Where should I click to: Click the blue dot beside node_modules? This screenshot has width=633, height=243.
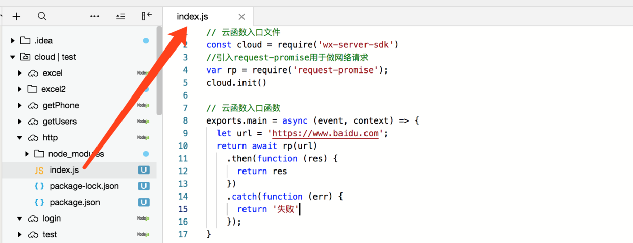click(146, 154)
